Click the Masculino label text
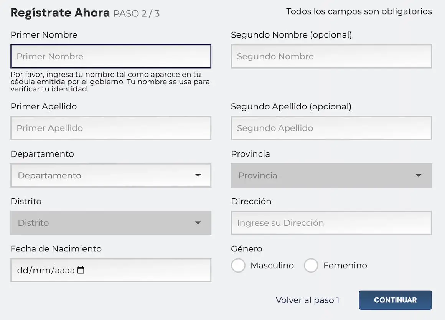The image size is (445, 320). [x=272, y=265]
